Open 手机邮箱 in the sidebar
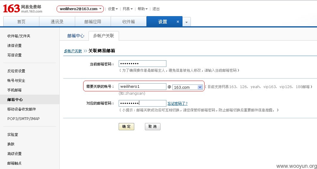317x169 pixels. pyautogui.click(x=14, y=90)
